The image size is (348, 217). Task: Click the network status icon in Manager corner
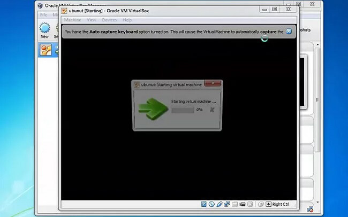click(310, 209)
